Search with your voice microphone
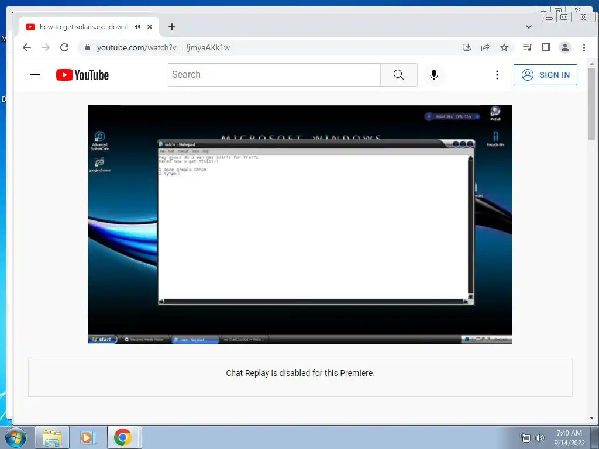The width and height of the screenshot is (599, 449). [433, 74]
